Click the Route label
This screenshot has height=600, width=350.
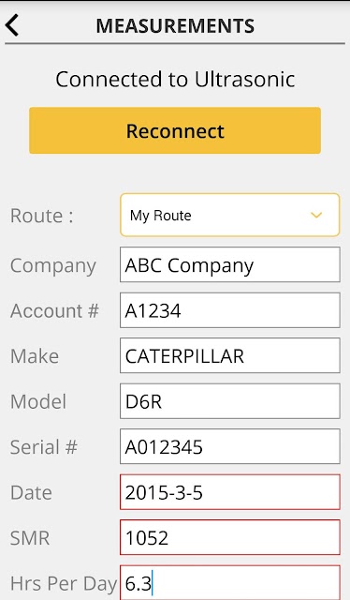coord(42,216)
